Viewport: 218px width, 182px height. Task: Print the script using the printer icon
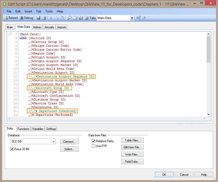tap(44, 18)
